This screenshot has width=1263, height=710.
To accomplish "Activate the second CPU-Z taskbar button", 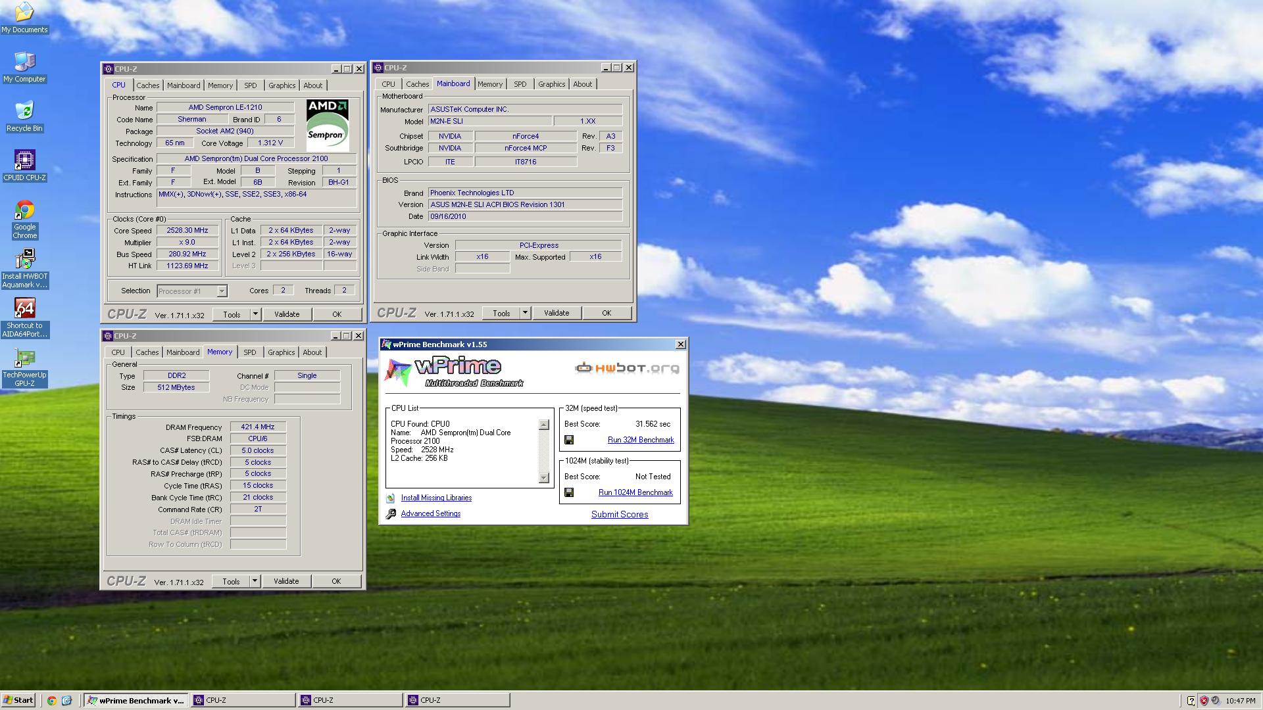I will pyautogui.click(x=351, y=701).
